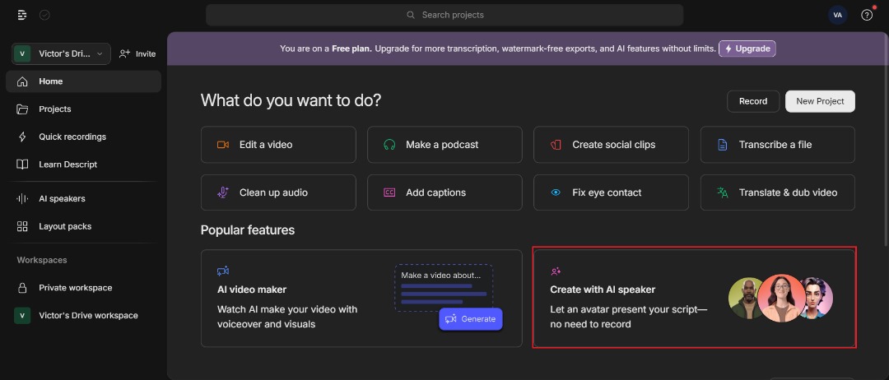Click the Transcribe a file document icon
Viewport: 889px width, 380px height.
[723, 145]
